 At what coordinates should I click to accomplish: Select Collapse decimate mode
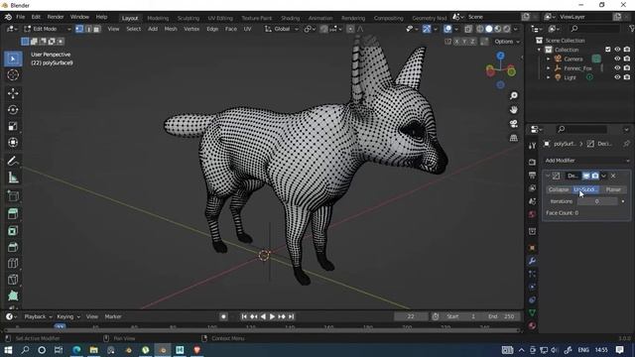click(559, 189)
